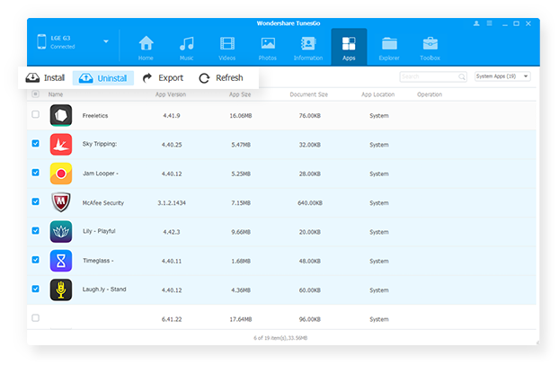Screen dimensions: 559x365
Task: Check the checkbox for the 6.41.22 row
Action: pyautogui.click(x=35, y=318)
